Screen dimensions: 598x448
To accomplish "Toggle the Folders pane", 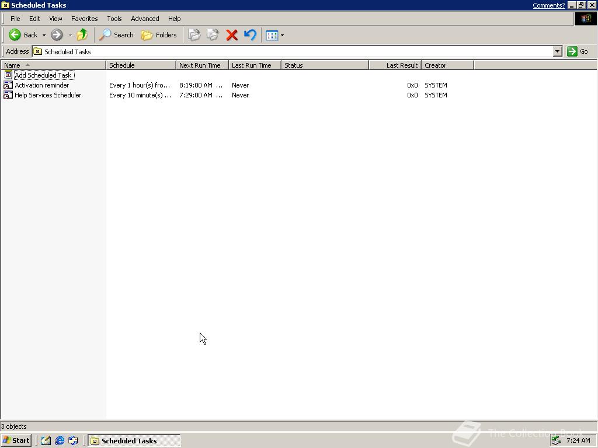I will tap(159, 35).
